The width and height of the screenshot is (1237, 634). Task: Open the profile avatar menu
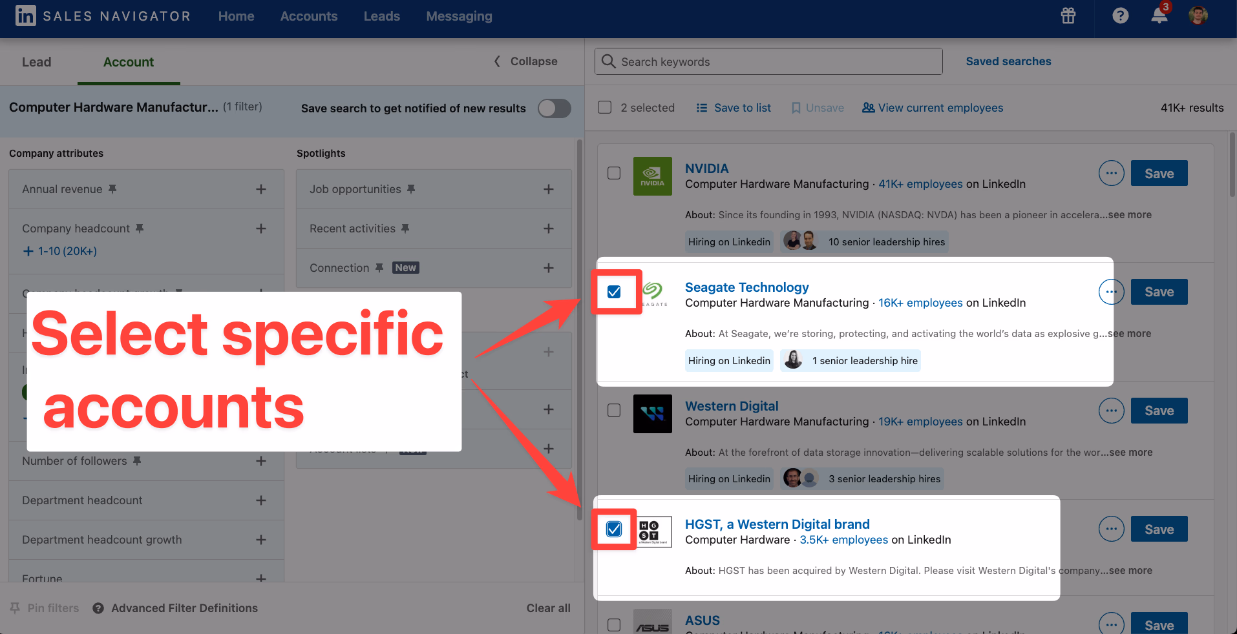pos(1198,15)
